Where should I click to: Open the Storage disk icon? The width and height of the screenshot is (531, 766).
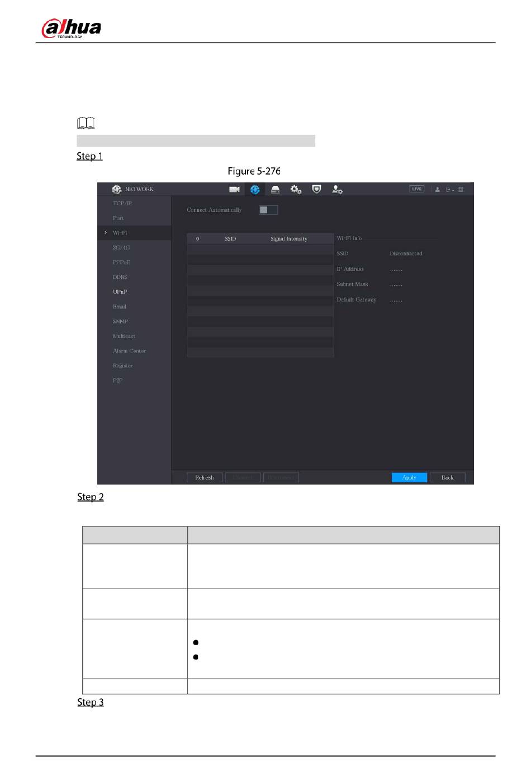click(x=276, y=190)
